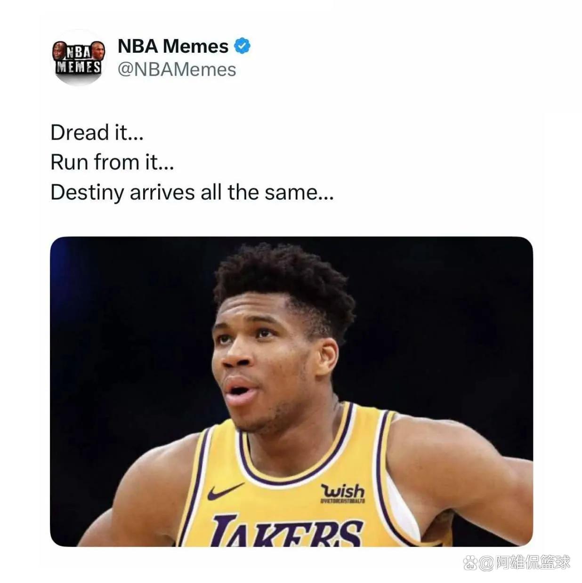Click 'Destiny arrives all the same...' text
The image size is (582, 583).
pyautogui.click(x=192, y=192)
